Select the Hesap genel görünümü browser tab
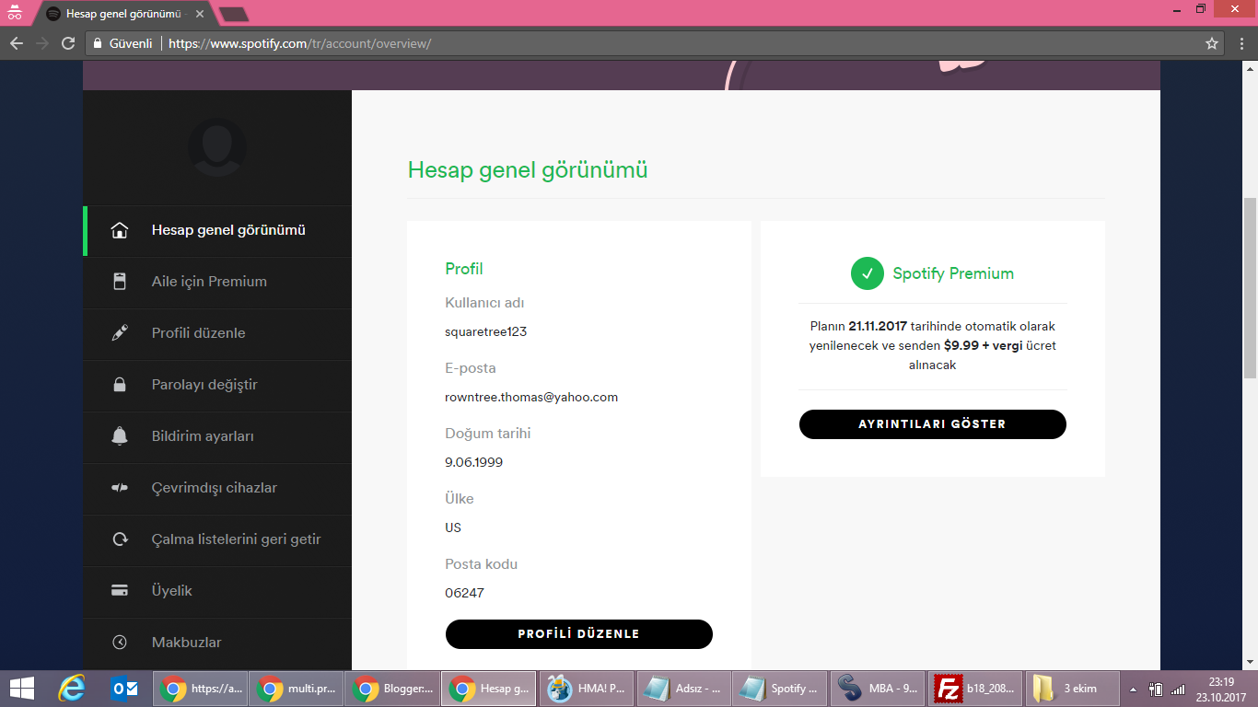The image size is (1258, 707). [x=125, y=14]
